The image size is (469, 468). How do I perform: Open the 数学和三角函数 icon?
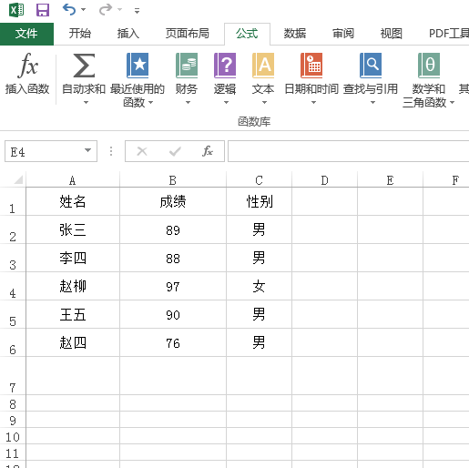point(429,66)
